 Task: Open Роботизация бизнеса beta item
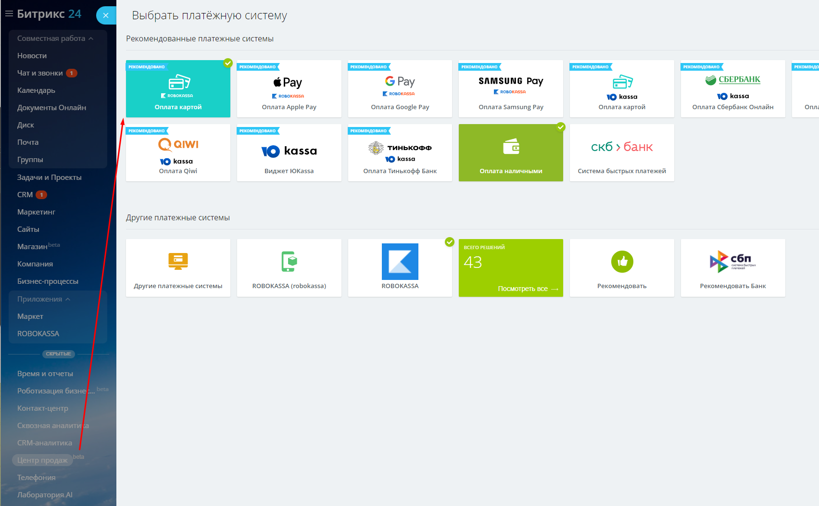tap(56, 391)
